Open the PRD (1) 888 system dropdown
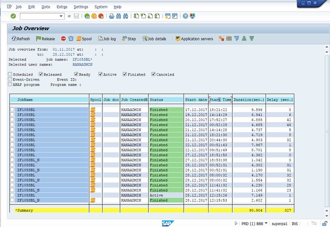This screenshot has width=330, height=227. 254,224
